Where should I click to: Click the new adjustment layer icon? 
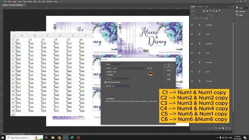(x=219, y=128)
